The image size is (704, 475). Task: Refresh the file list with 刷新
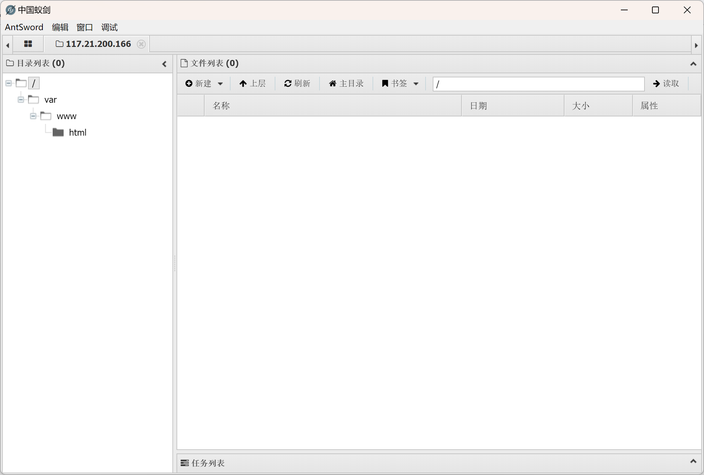pos(297,84)
